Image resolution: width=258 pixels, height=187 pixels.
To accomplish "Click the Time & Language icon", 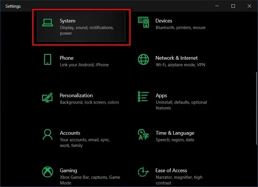I will 144,135.
